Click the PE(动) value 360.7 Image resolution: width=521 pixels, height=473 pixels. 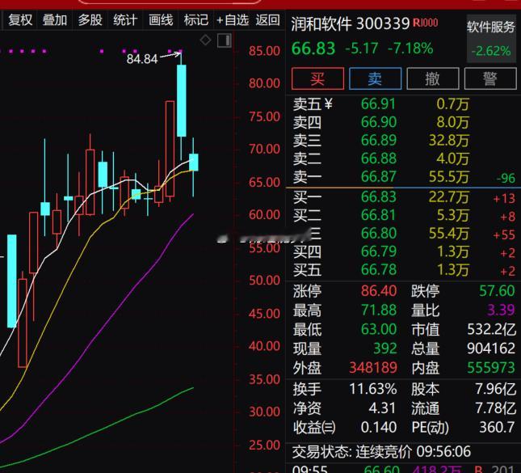[x=497, y=427]
